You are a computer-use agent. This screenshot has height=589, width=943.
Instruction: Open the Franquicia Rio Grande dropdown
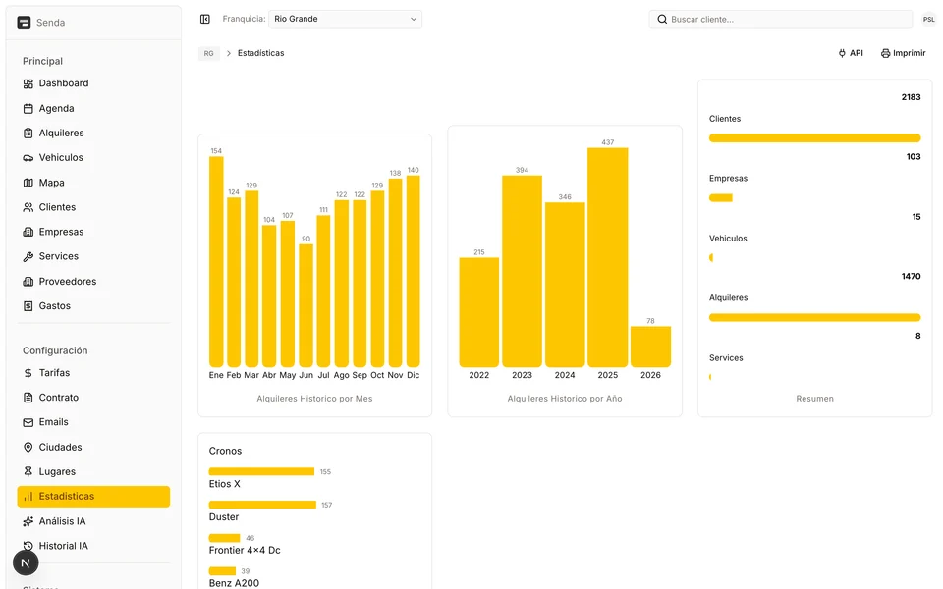pos(345,19)
